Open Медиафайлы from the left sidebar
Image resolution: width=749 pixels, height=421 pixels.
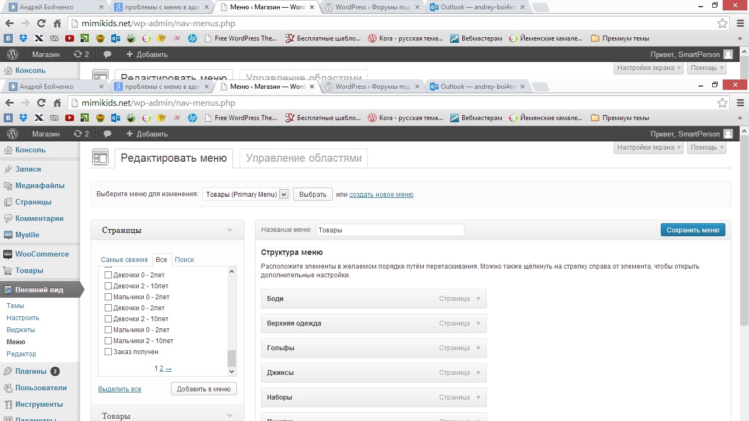[39, 186]
